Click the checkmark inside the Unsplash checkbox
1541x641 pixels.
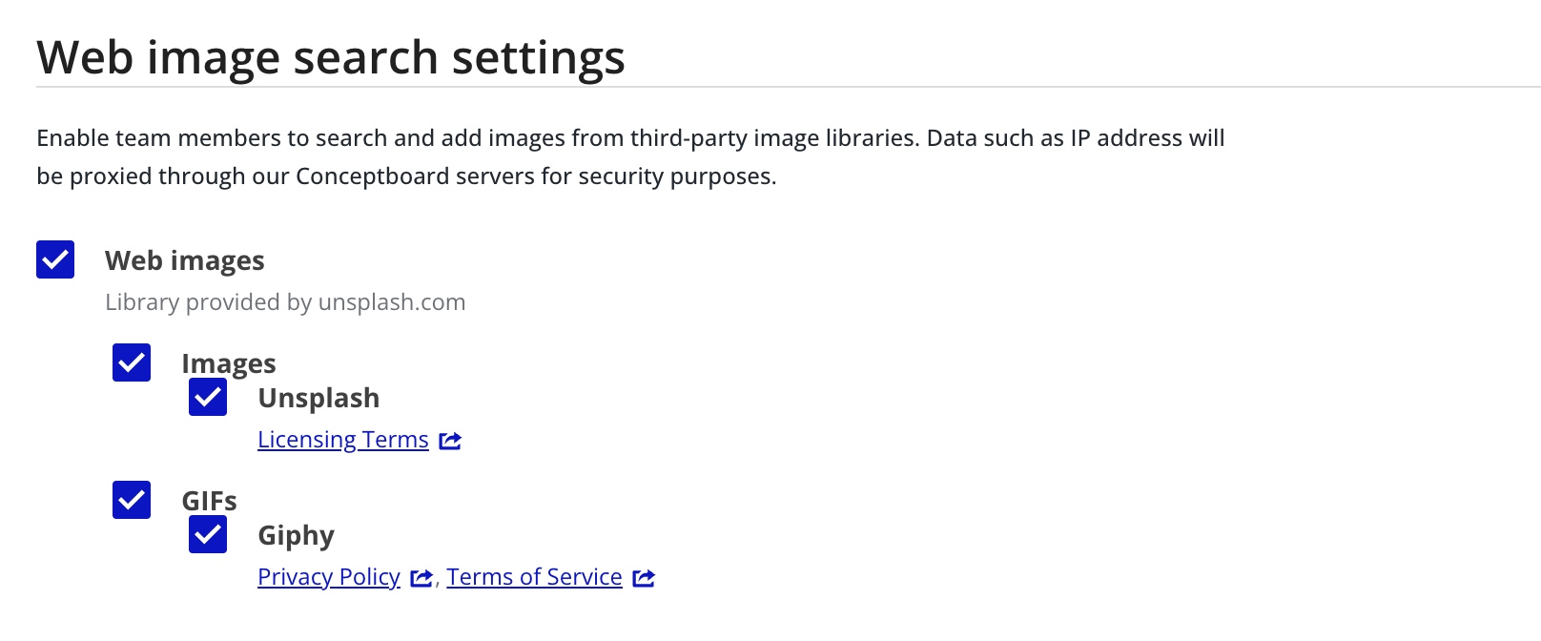[208, 398]
